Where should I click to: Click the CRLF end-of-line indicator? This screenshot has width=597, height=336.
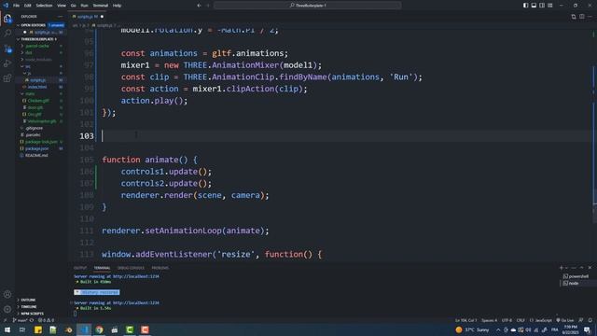click(x=521, y=320)
